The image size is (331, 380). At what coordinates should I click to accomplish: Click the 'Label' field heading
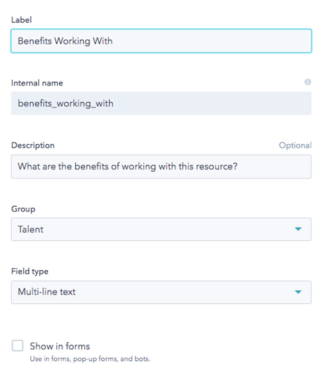[x=21, y=19]
